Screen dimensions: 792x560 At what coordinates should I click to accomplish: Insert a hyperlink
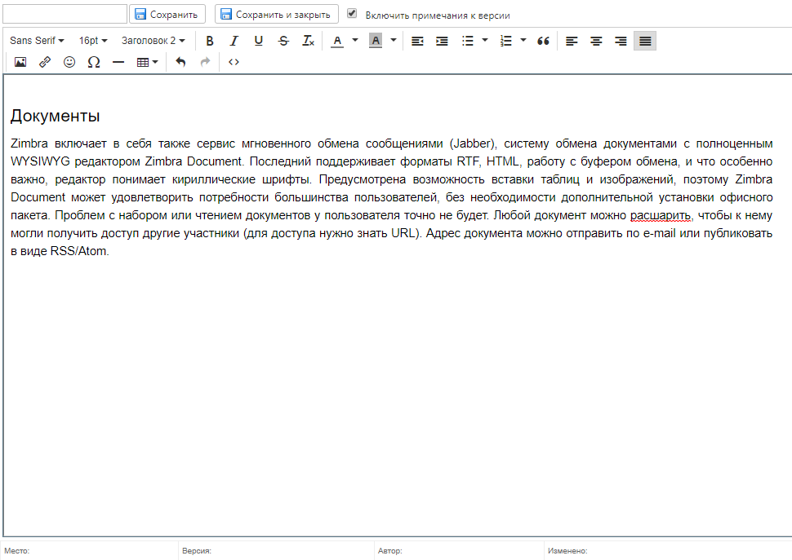tap(45, 62)
